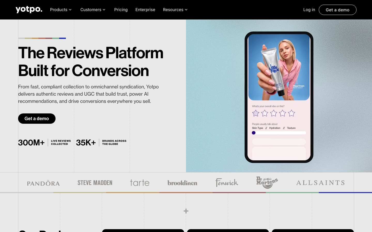The width and height of the screenshot is (372, 232).
Task: Click the brooklinen logo
Action: coord(182,183)
